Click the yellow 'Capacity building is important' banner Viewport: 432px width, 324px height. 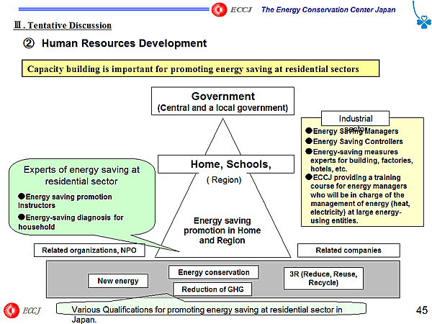coord(201,68)
